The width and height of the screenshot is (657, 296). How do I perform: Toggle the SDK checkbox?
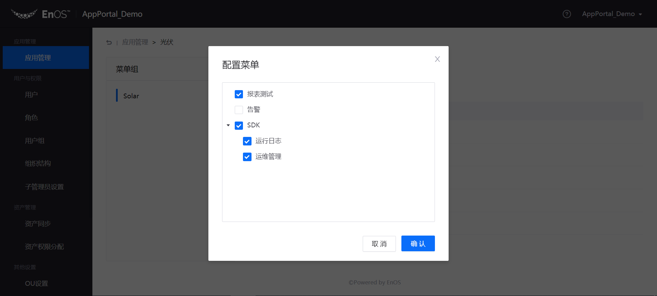(239, 126)
